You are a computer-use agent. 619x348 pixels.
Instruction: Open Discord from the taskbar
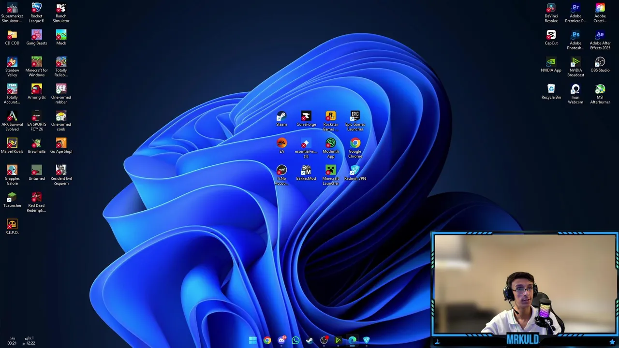[x=281, y=340]
